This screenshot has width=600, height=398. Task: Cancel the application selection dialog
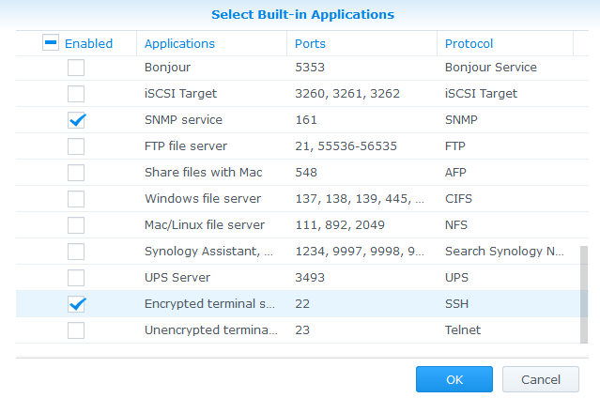(x=540, y=379)
